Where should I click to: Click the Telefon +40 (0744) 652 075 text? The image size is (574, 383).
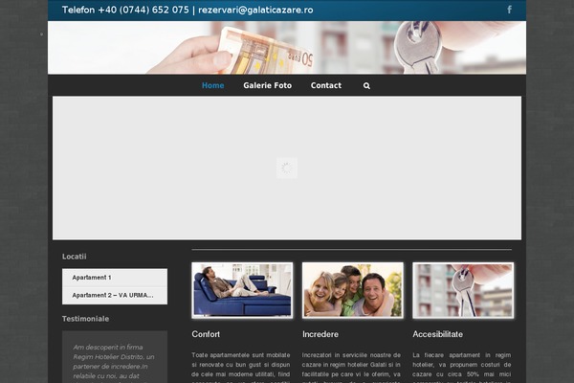pos(125,10)
